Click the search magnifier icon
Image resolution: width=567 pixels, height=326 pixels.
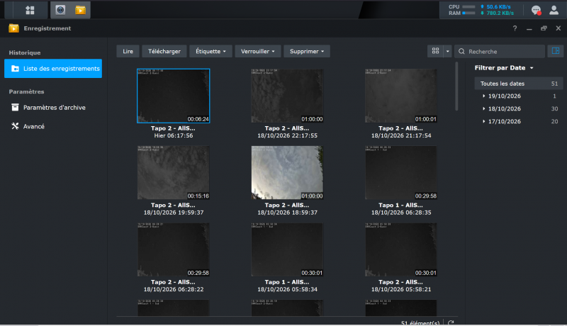pos(461,51)
